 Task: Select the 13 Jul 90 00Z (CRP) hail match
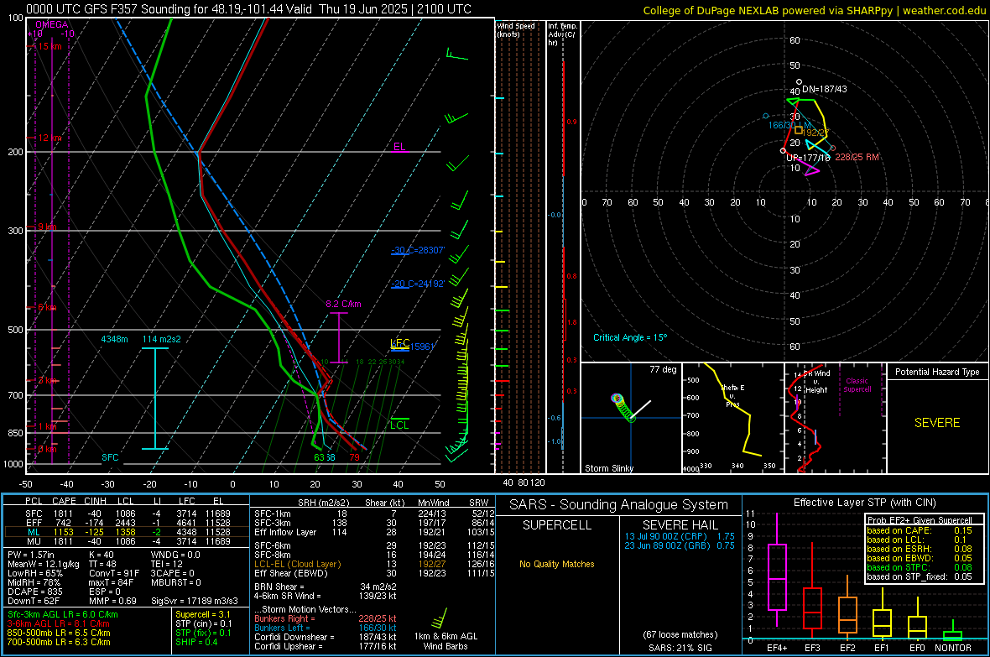[680, 535]
